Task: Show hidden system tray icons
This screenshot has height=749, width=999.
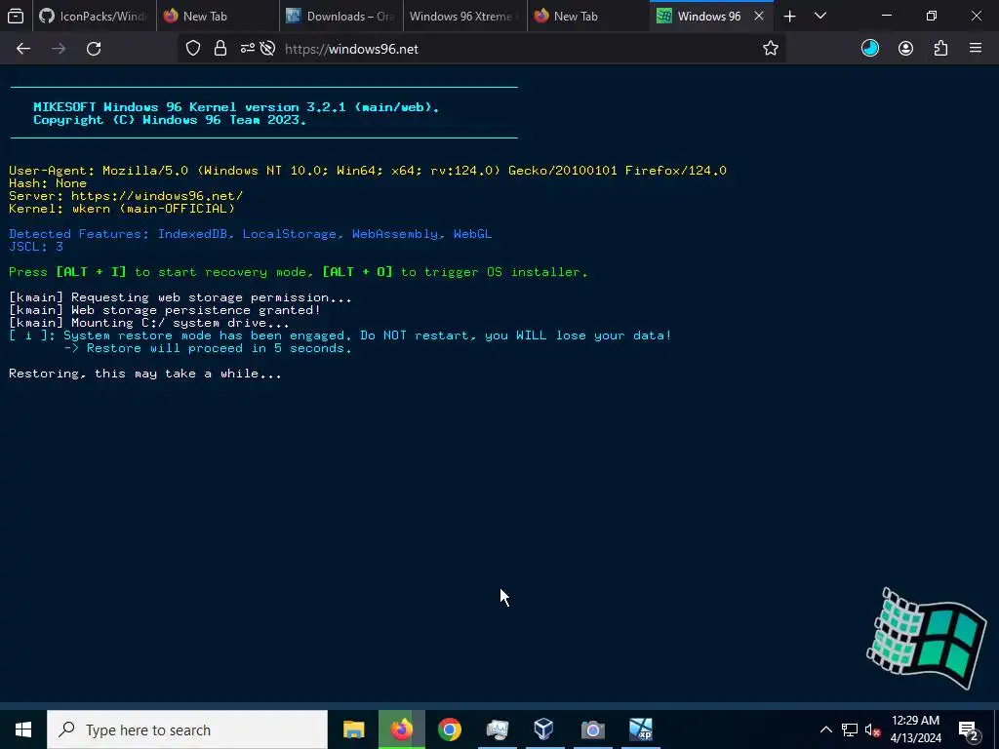Action: coord(825,729)
